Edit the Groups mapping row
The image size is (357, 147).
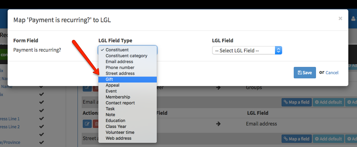(x=87, y=89)
